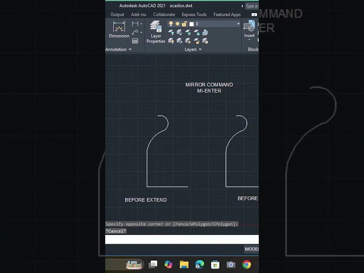Screen dimensions: 364x273
Task: Click the ribbon minimize toggle button
Action: point(254,14)
